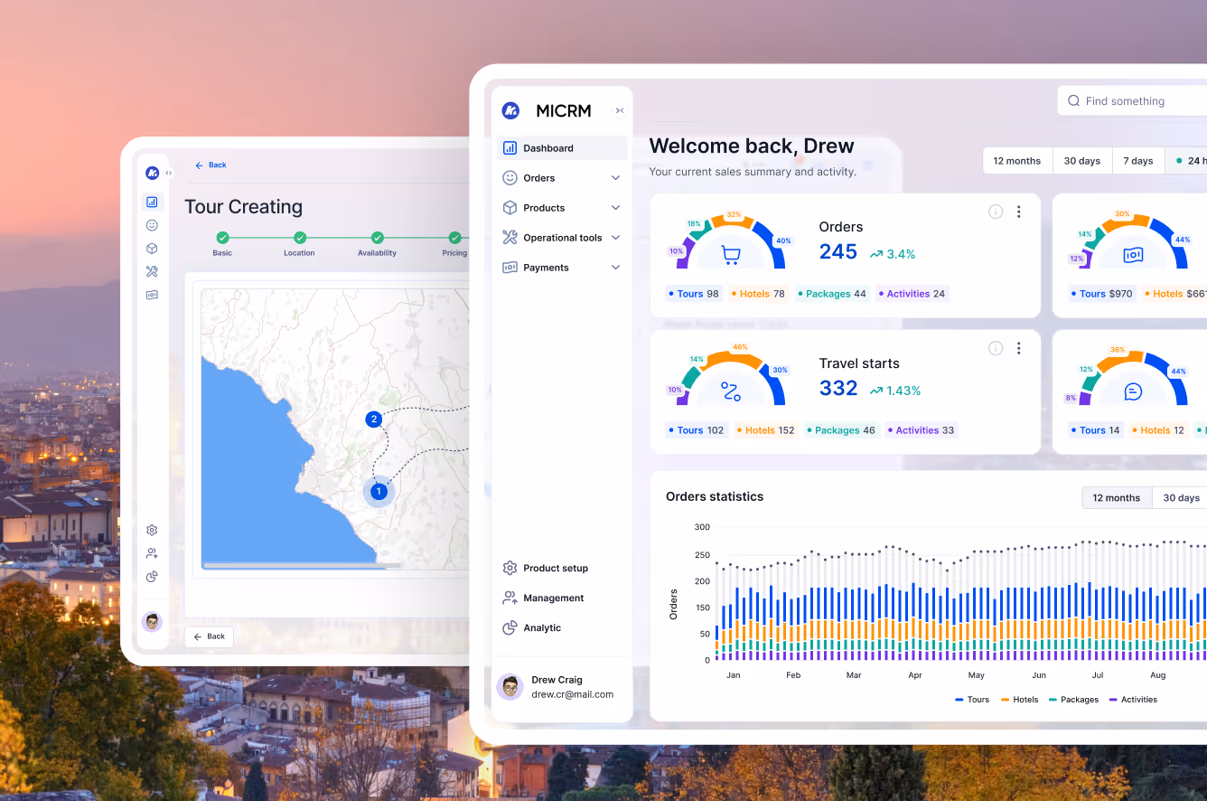Click the cash icon in the revenue gauge
This screenshot has width=1207, height=801.
tap(1133, 256)
